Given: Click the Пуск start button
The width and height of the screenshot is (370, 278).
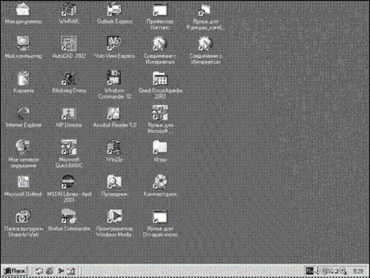Looking at the screenshot, I should (x=15, y=270).
